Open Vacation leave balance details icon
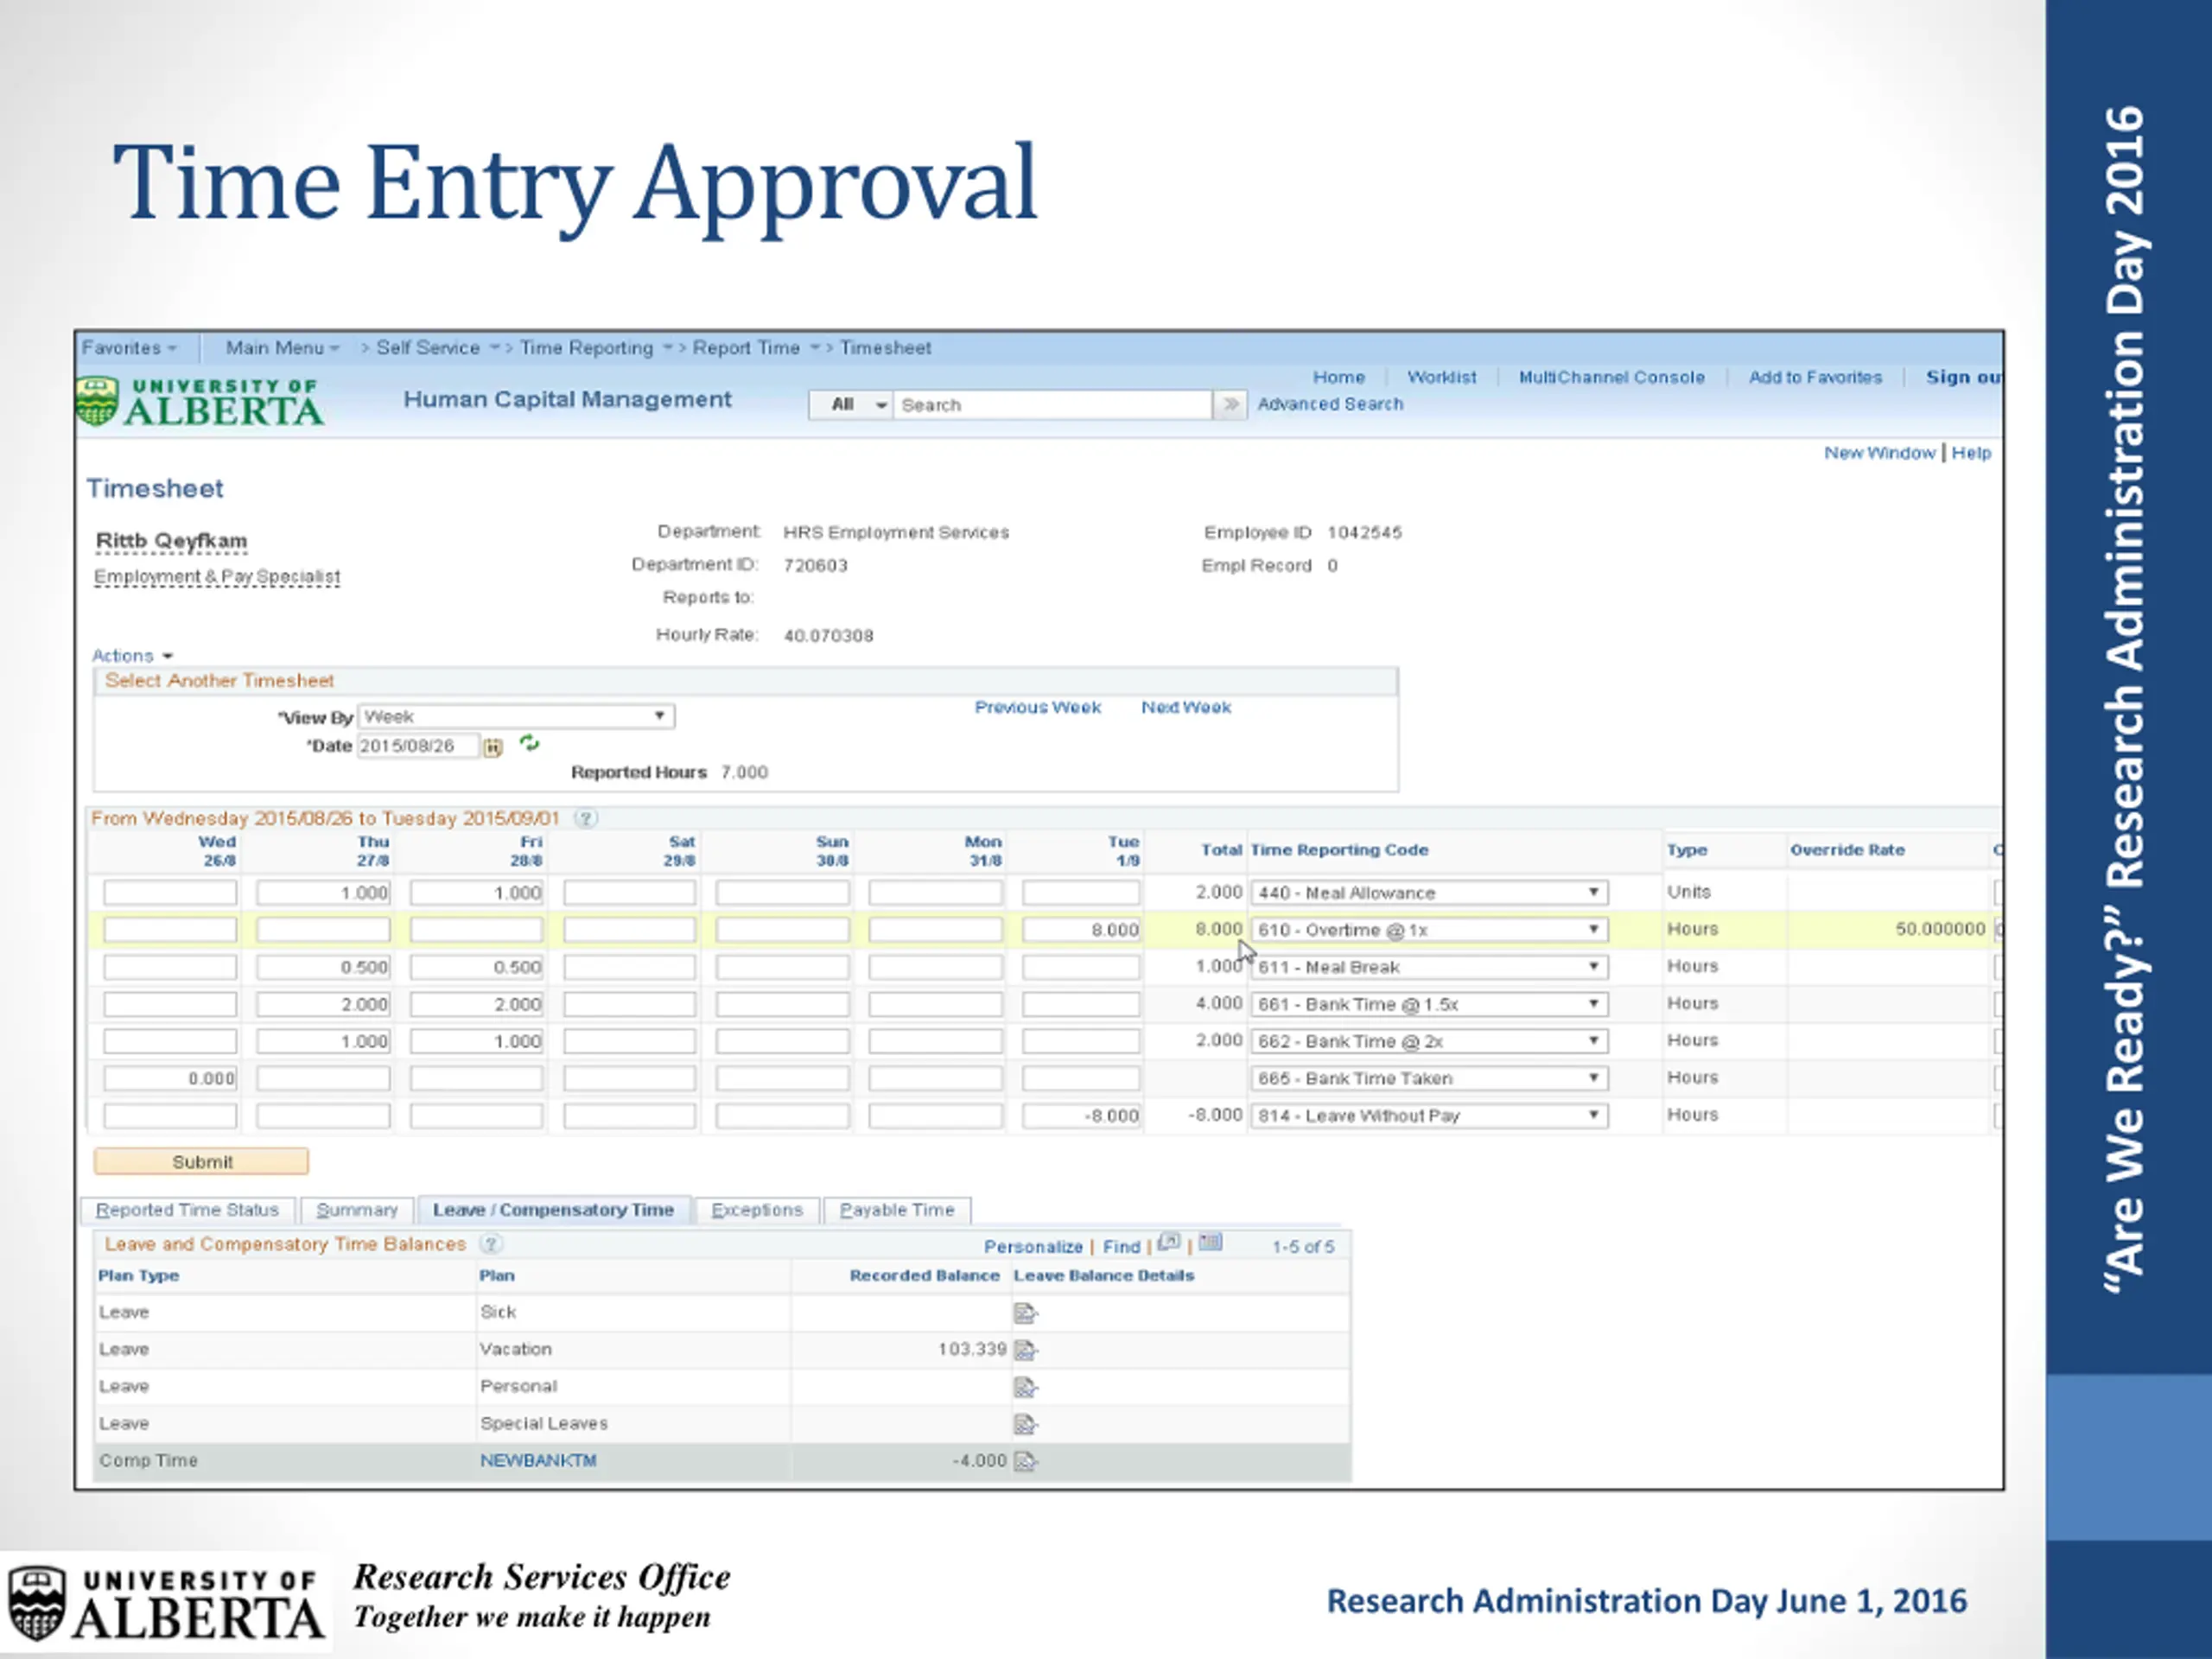 tap(1025, 1350)
